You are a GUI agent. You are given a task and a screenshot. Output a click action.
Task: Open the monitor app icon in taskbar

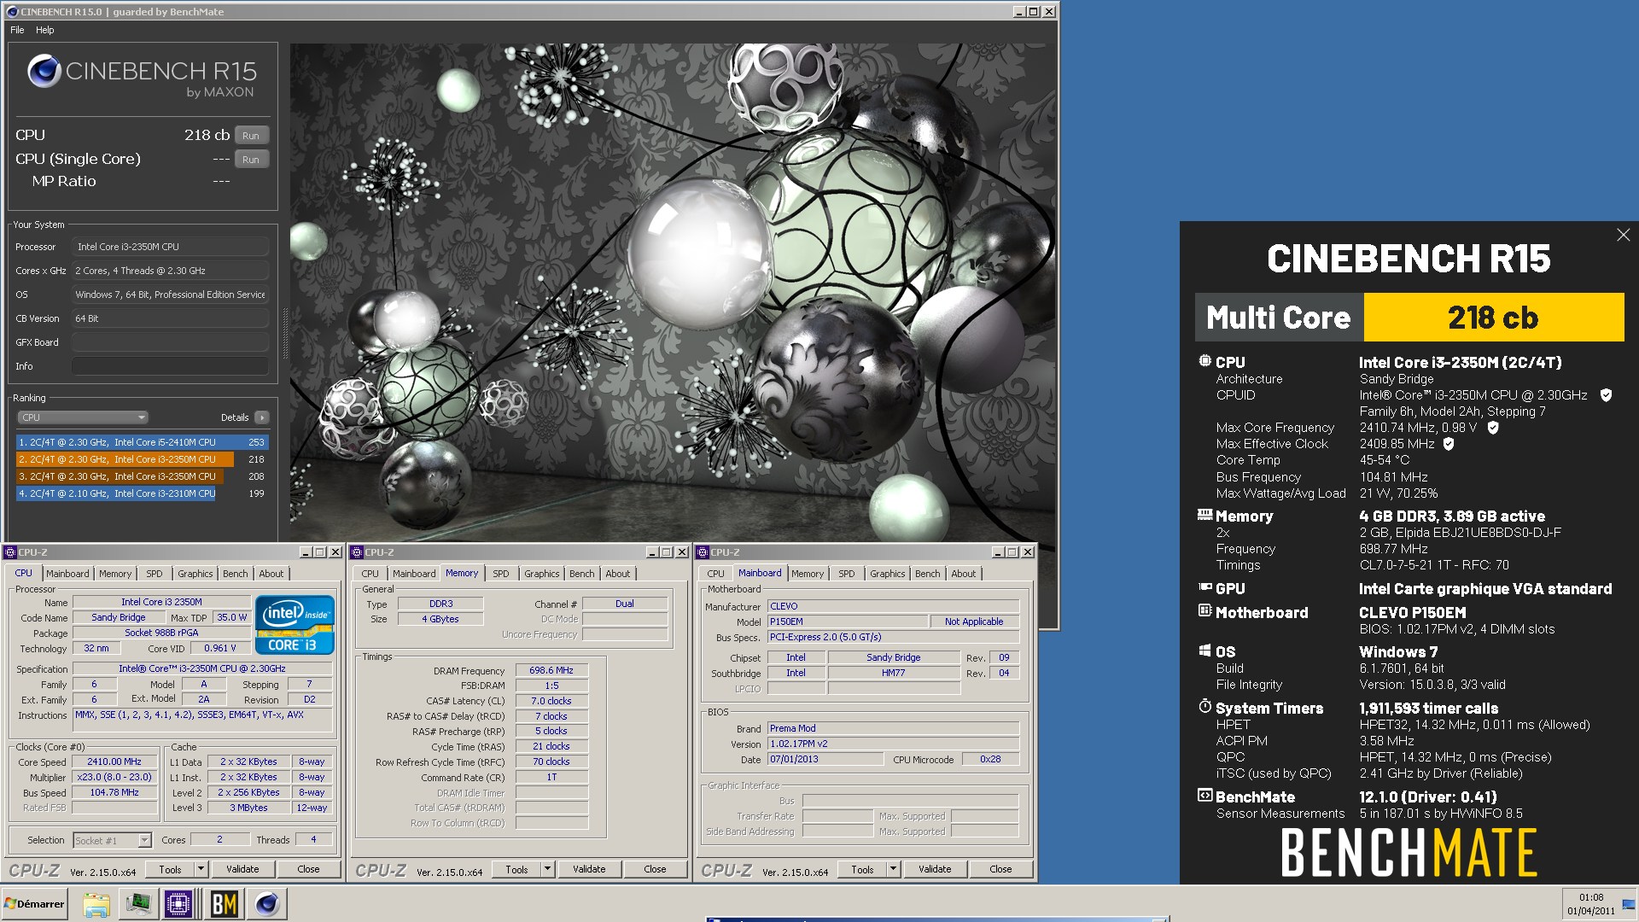(138, 904)
